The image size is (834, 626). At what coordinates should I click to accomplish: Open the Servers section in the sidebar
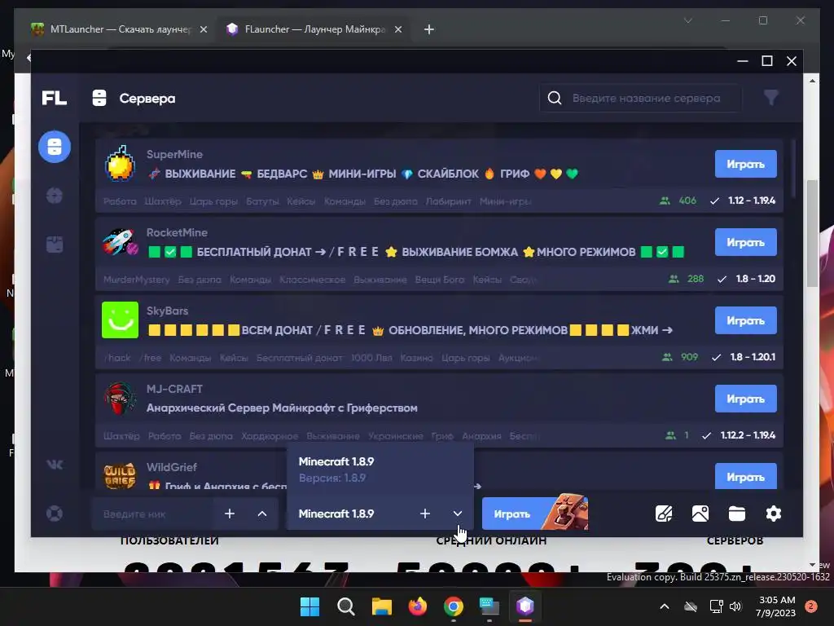point(55,147)
